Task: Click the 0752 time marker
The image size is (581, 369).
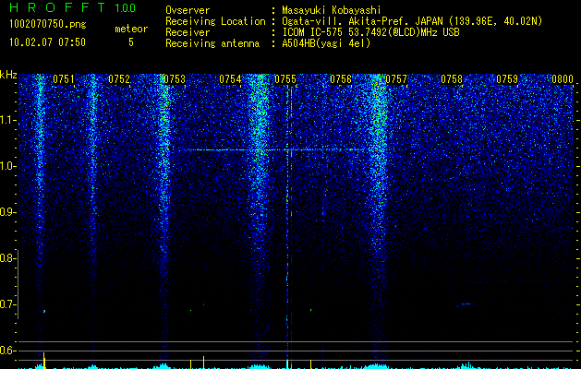Action: coord(119,79)
